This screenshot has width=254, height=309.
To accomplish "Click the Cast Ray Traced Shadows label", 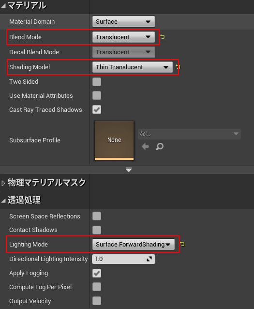I will coord(45,110).
